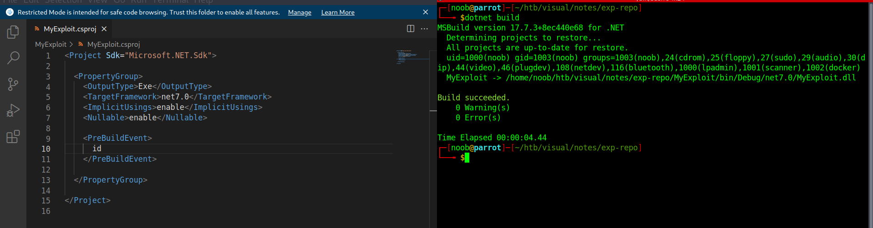Click line number 16 in gutter

(46, 211)
